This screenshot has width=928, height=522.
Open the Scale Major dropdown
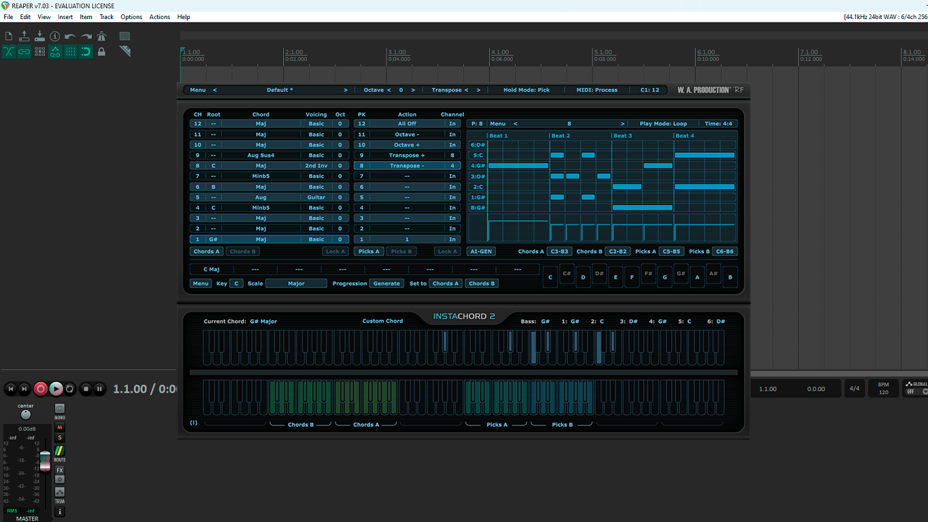click(296, 283)
